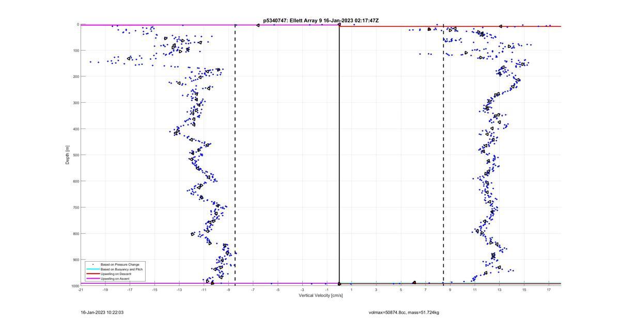The width and height of the screenshot is (620, 321).
Task: Select the 'Vertical Velocity [cm/s]' x-axis label
Action: coord(321,295)
